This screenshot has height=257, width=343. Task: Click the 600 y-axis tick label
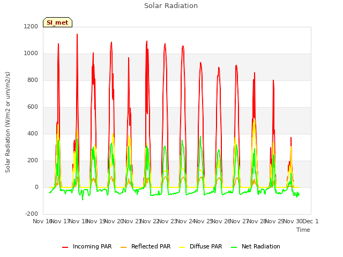[33, 107]
